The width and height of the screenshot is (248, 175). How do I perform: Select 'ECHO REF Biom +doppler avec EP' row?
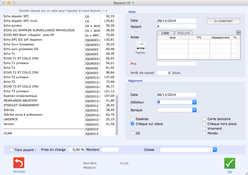tap(59, 35)
